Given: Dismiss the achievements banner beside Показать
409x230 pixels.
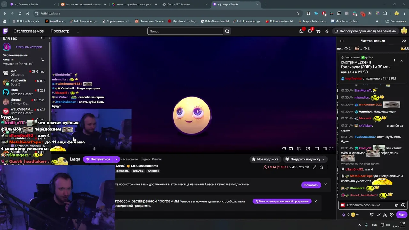Looking at the screenshot, I should click(325, 184).
